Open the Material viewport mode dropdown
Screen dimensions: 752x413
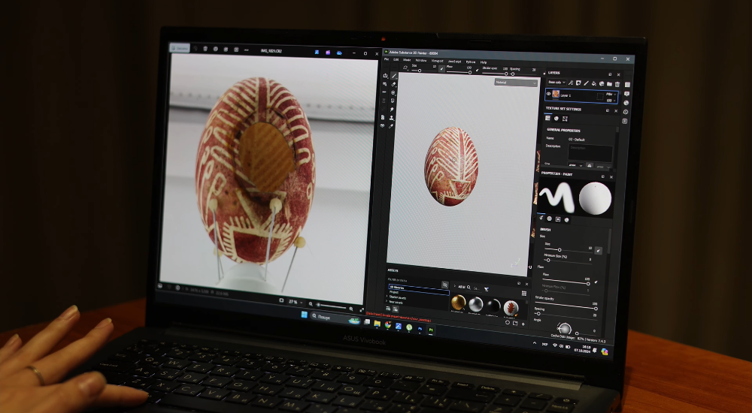click(x=516, y=83)
